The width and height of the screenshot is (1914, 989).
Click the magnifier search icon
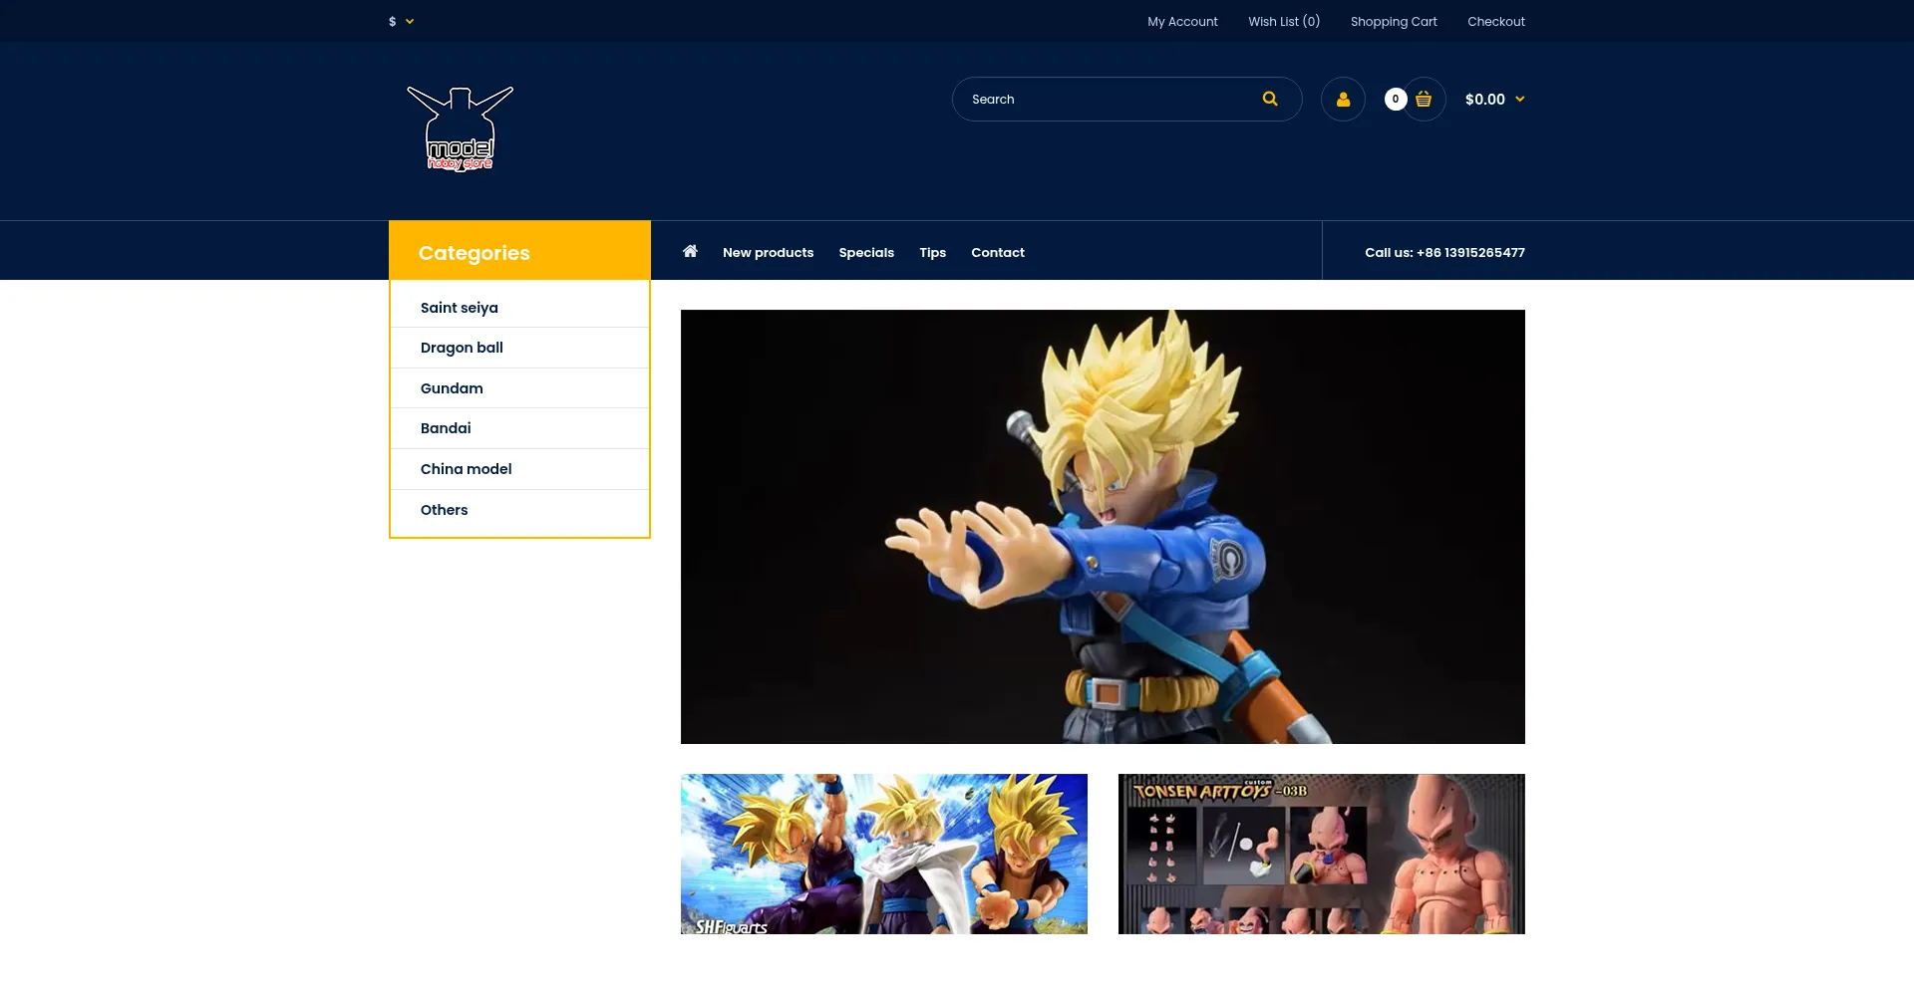[x=1269, y=99]
